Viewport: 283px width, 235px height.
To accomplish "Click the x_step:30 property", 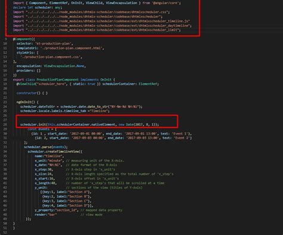I will (x=44, y=170).
